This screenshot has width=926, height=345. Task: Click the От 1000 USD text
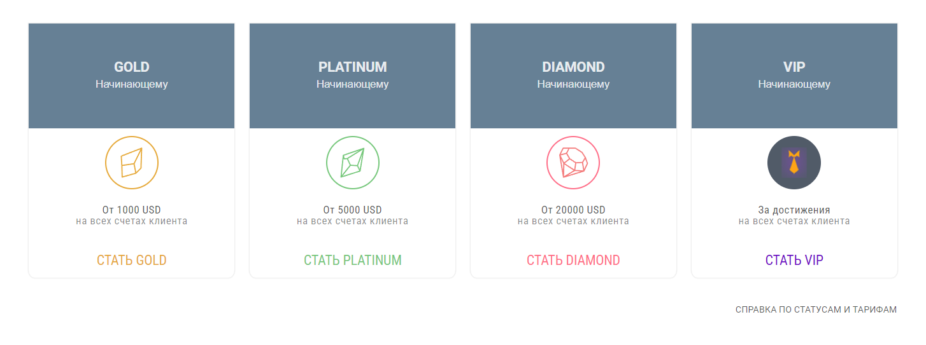(x=132, y=210)
